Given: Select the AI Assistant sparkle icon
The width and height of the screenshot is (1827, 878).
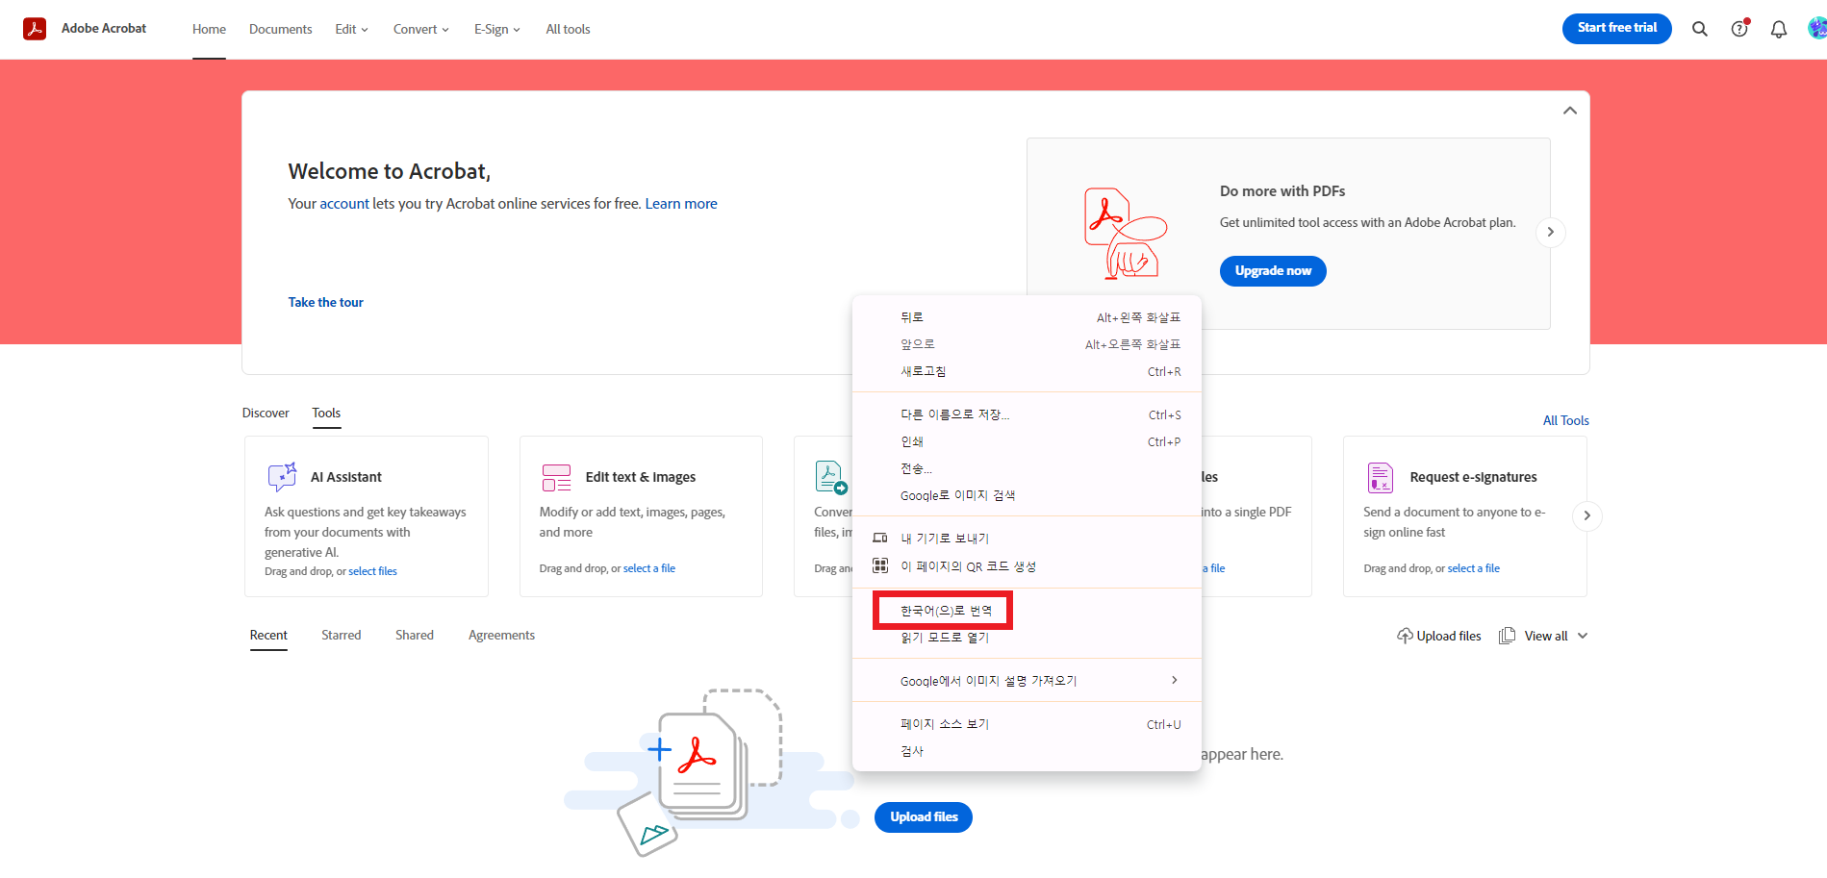Looking at the screenshot, I should pos(281,477).
